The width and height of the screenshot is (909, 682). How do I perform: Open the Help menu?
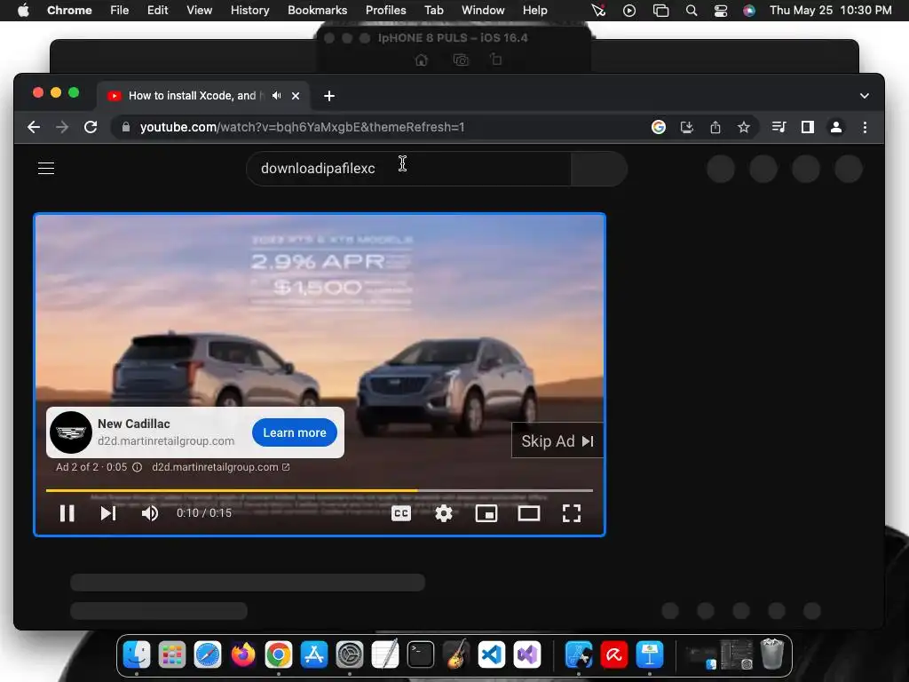pyautogui.click(x=534, y=10)
